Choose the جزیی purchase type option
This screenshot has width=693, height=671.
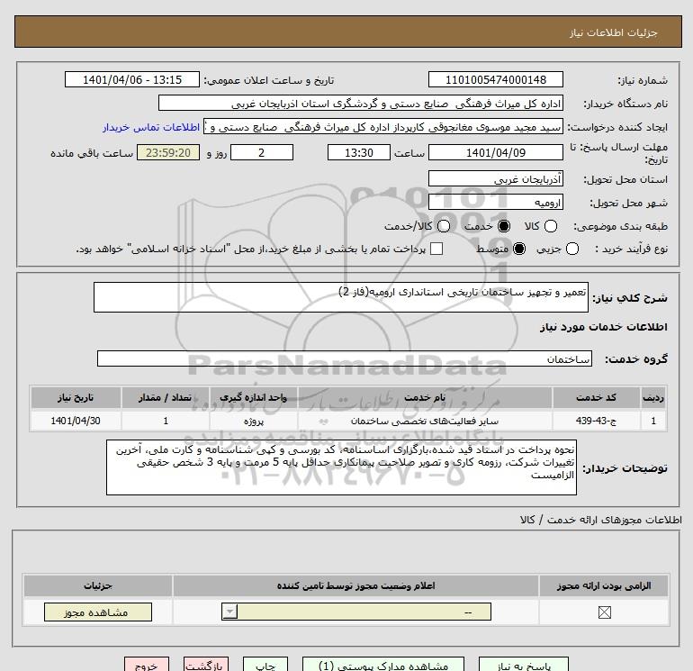click(571, 249)
